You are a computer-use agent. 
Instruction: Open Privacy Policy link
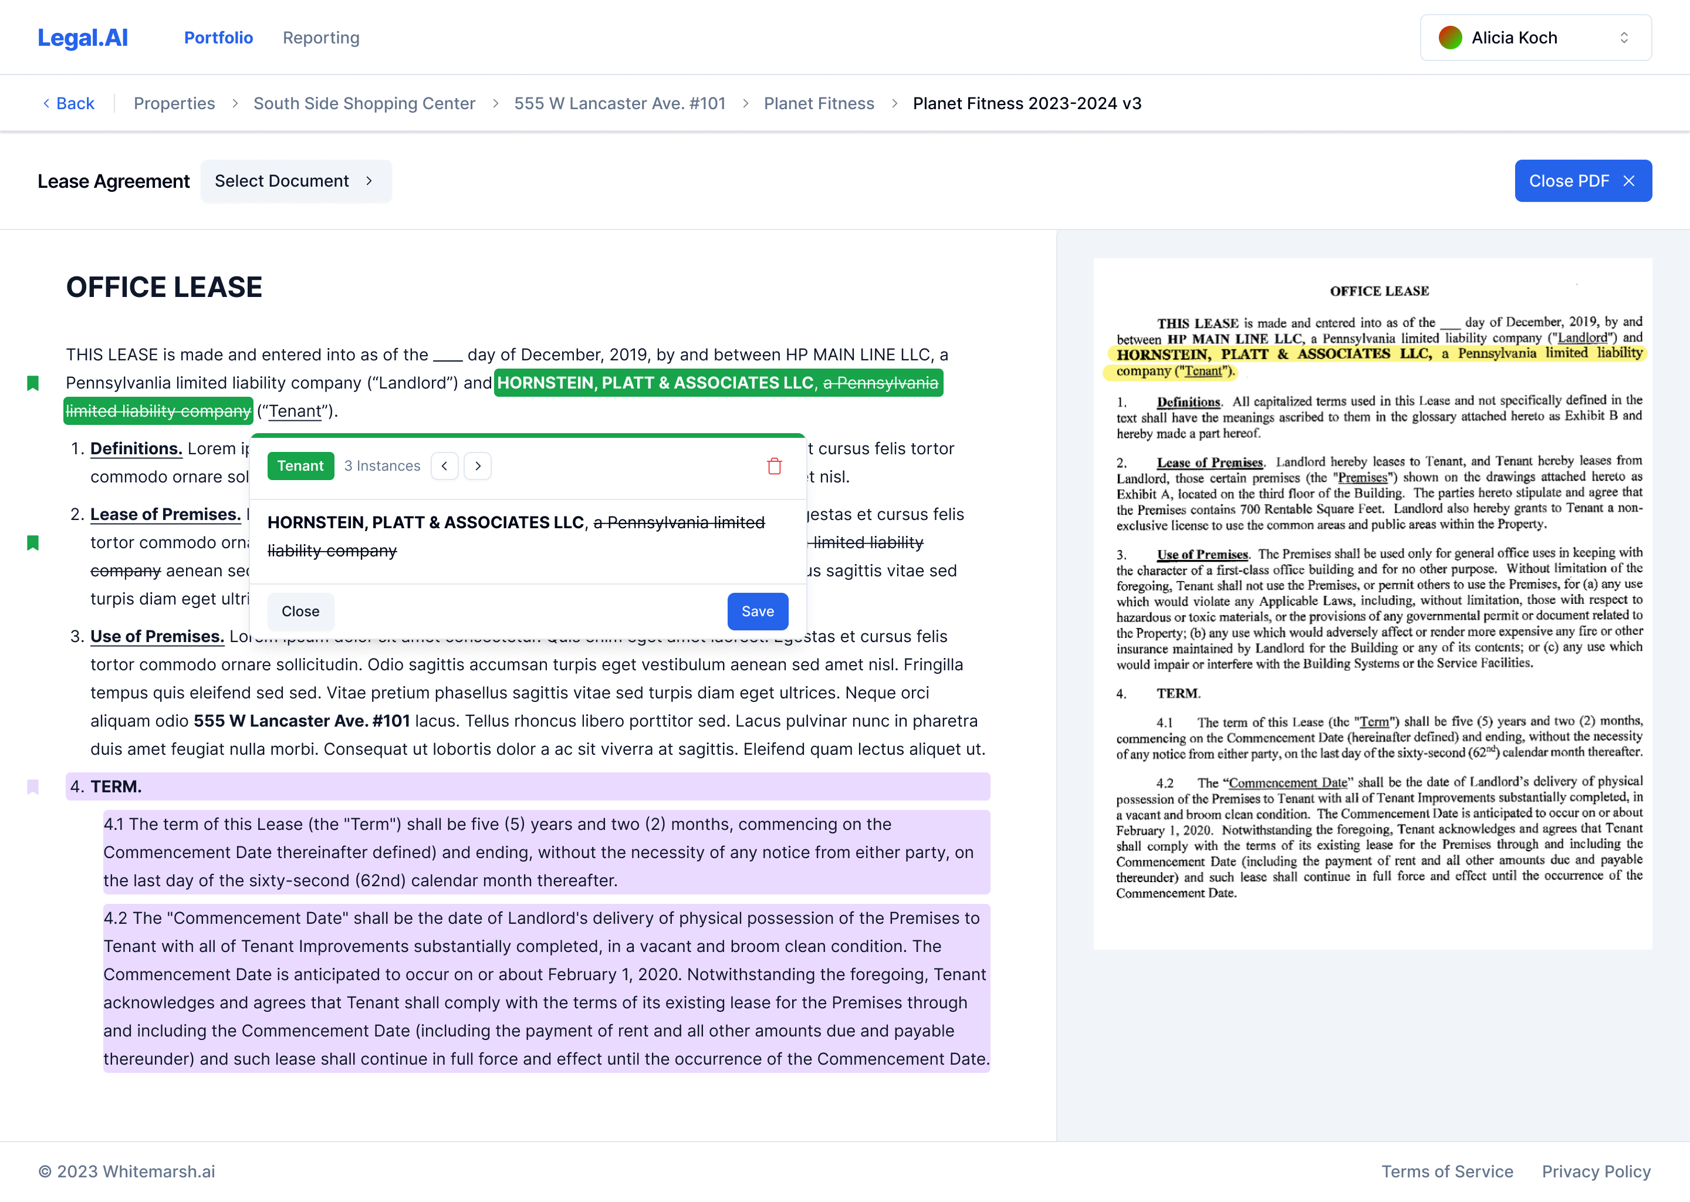point(1596,1173)
